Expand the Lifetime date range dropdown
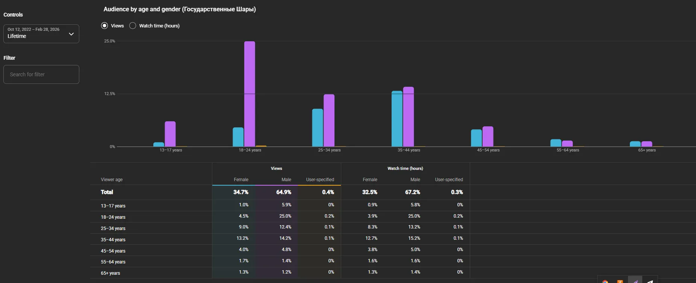The image size is (696, 283). [41, 34]
